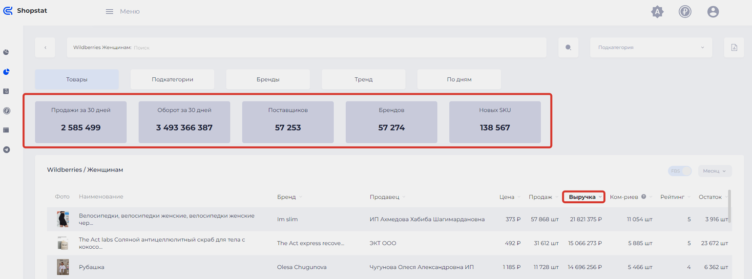Screen dimensions: 752x279
Task: Switch to the Подкатегории tab
Action: [172, 79]
